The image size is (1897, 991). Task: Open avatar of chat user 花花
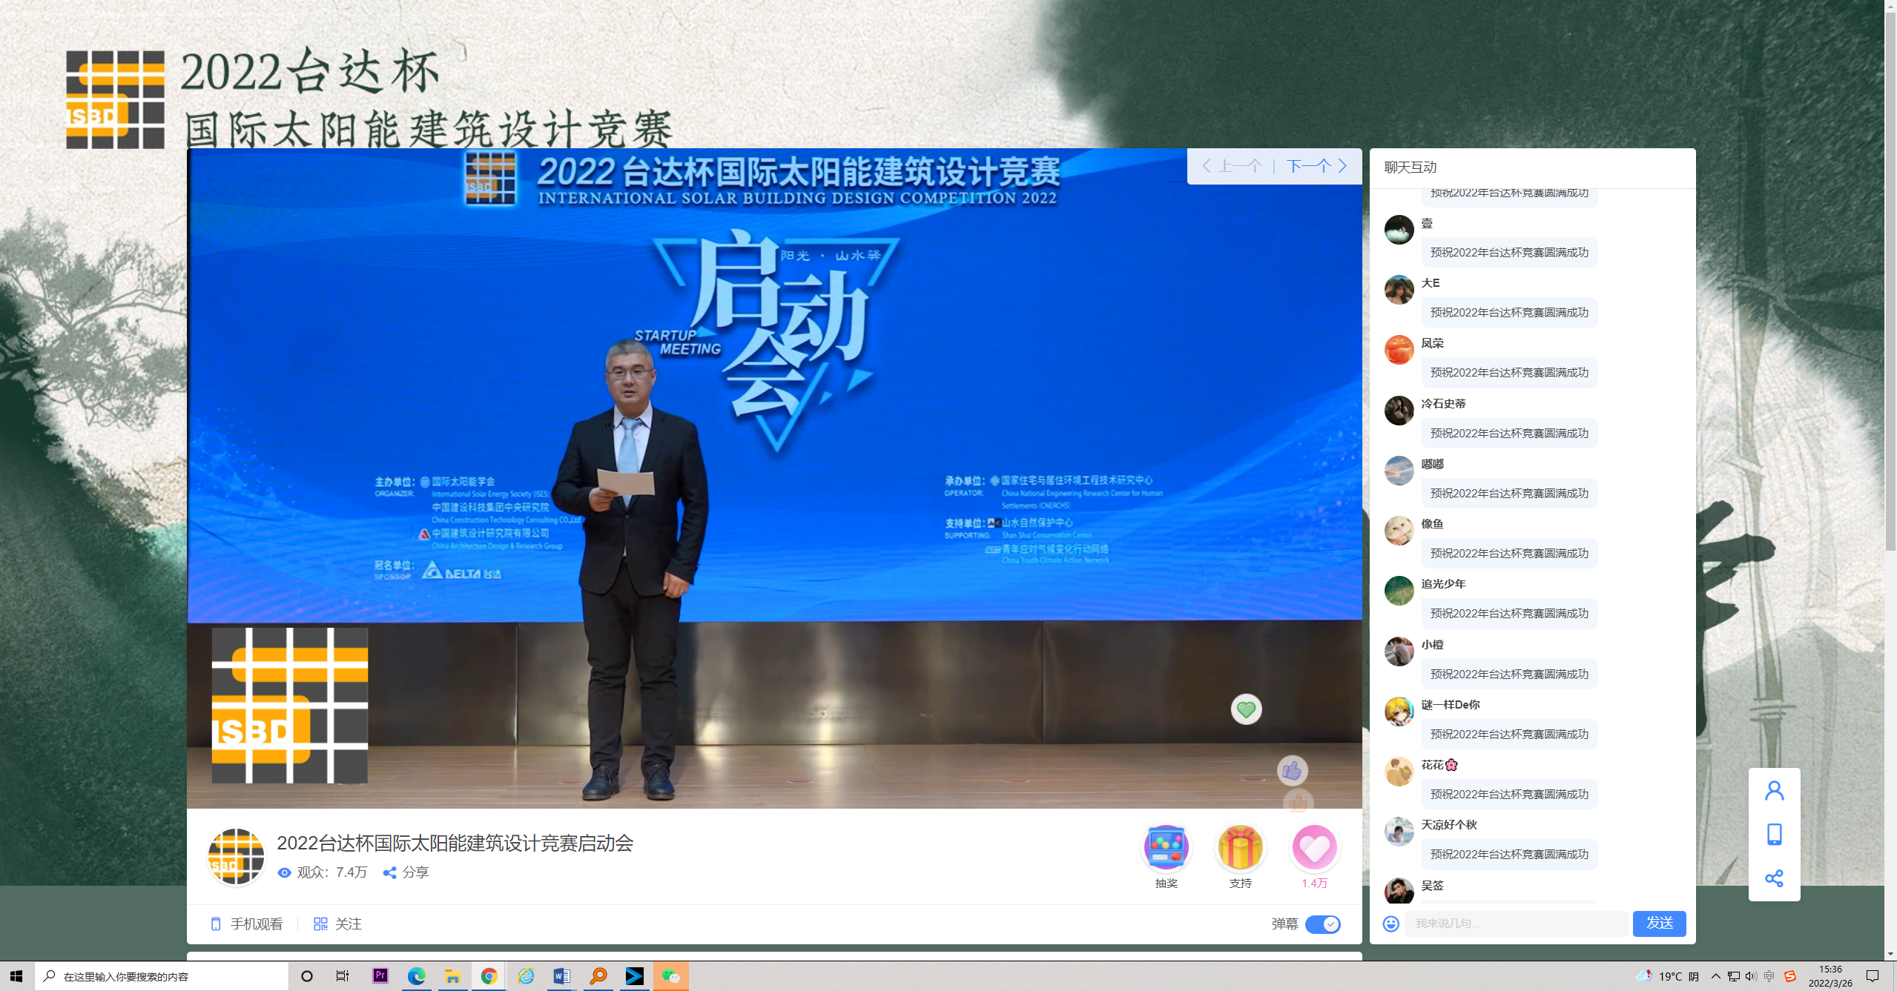(1399, 772)
